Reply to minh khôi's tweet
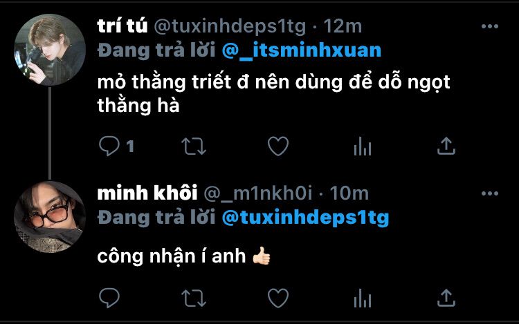Viewport: 519px width, 324px height. (109, 298)
